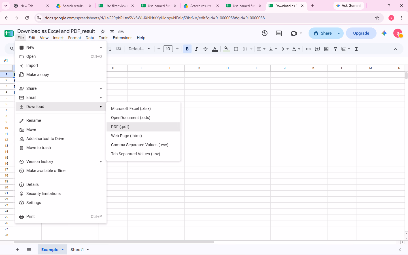Expand Share options dropdown arrow
The height and width of the screenshot is (255, 408).
click(x=339, y=33)
